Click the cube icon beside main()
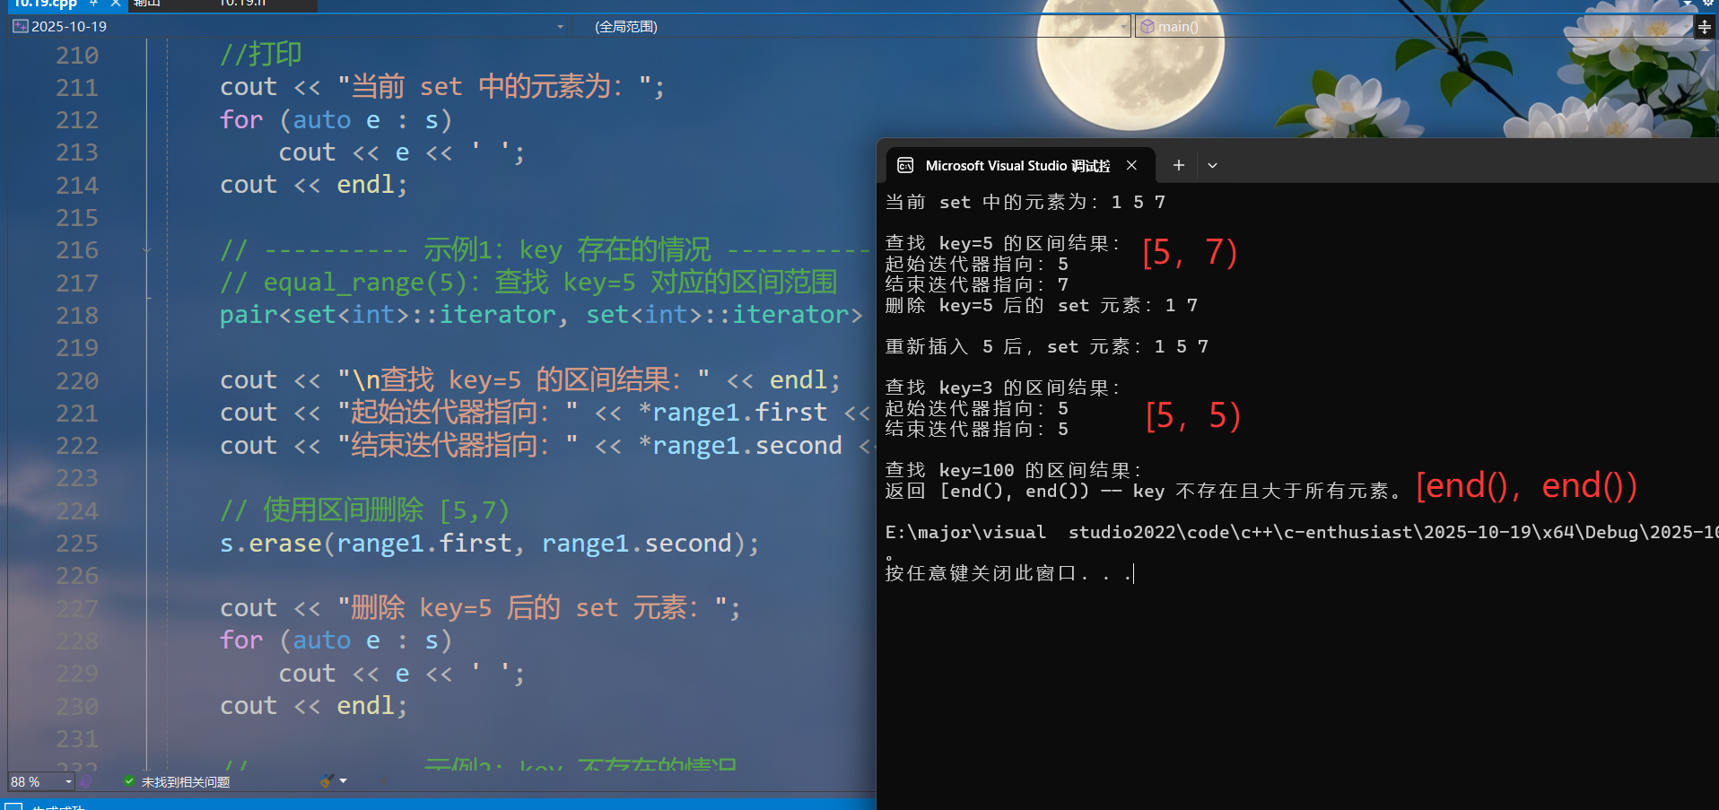 tap(1147, 26)
